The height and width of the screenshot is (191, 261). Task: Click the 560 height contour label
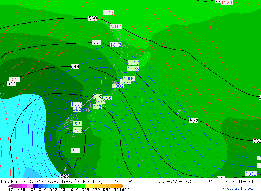coord(93,18)
